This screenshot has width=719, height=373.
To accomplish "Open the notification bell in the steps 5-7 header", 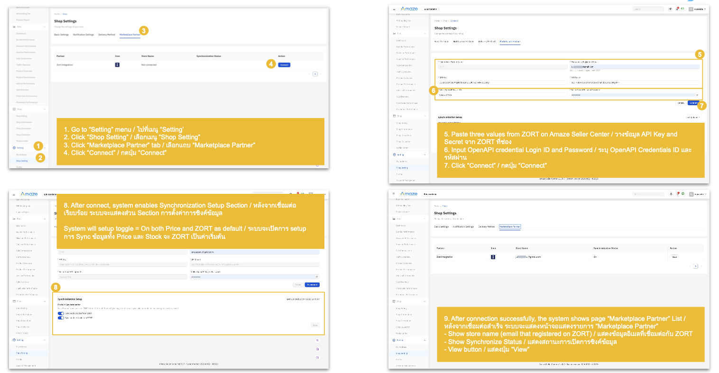I will (677, 9).
